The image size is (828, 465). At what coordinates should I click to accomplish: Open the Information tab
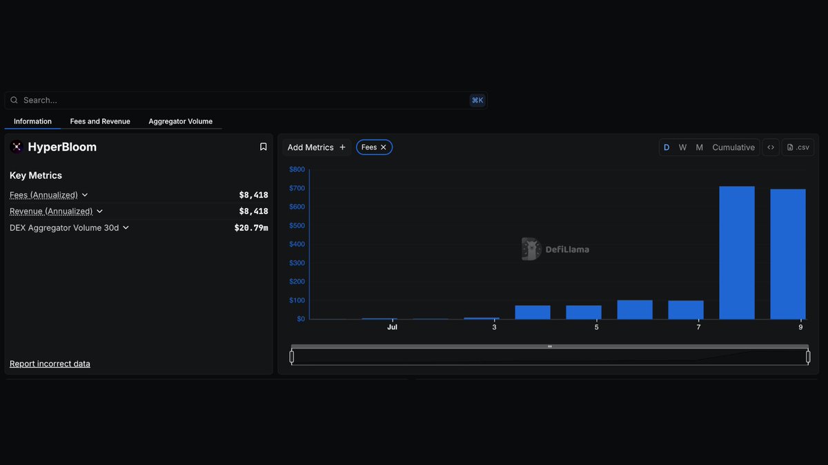(x=32, y=121)
